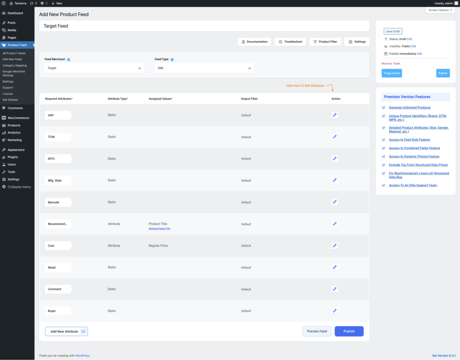Click bottom Publish button
Image resolution: width=460 pixels, height=360 pixels.
349,331
